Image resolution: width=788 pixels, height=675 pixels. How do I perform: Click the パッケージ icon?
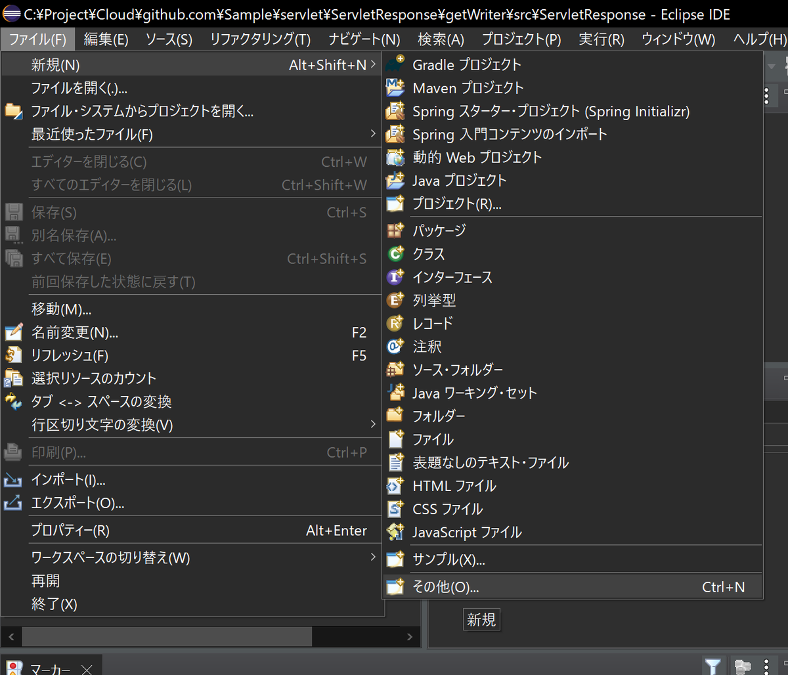pos(395,230)
